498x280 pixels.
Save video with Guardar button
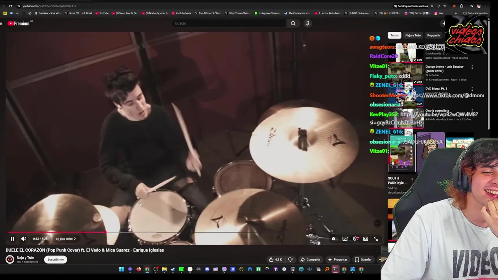click(363, 259)
